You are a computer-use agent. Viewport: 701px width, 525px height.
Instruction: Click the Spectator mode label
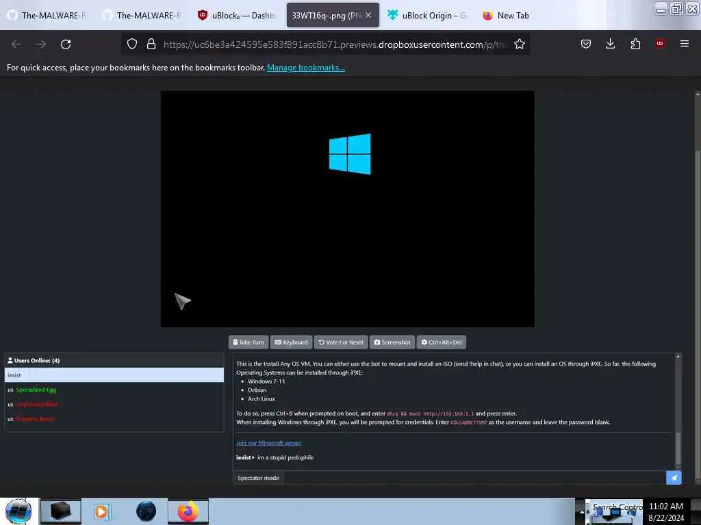tap(258, 478)
